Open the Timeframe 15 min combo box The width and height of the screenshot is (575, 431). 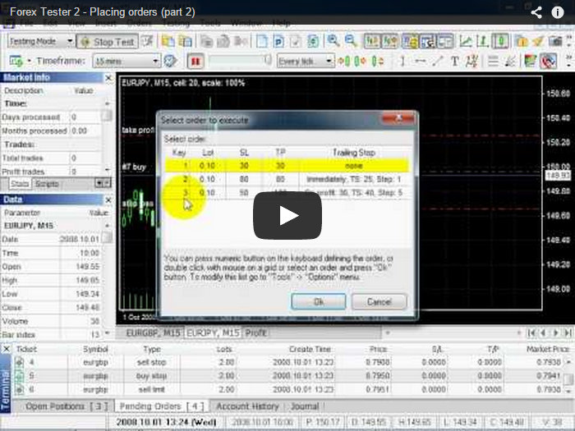[126, 61]
